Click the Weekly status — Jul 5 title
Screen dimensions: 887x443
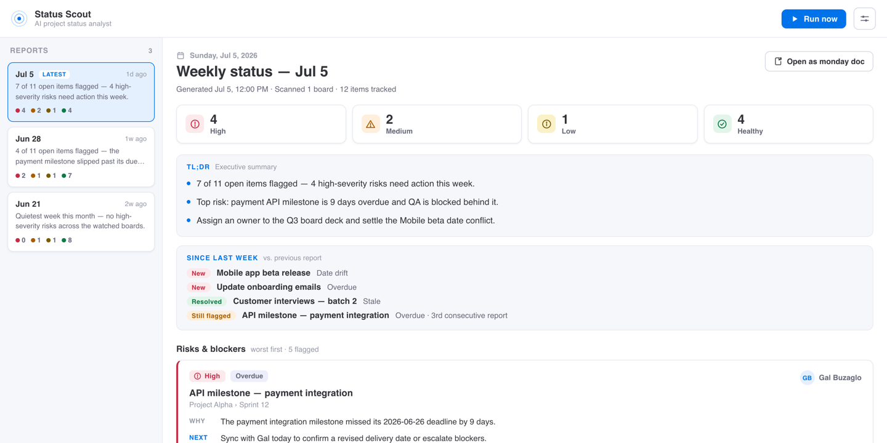pyautogui.click(x=252, y=71)
